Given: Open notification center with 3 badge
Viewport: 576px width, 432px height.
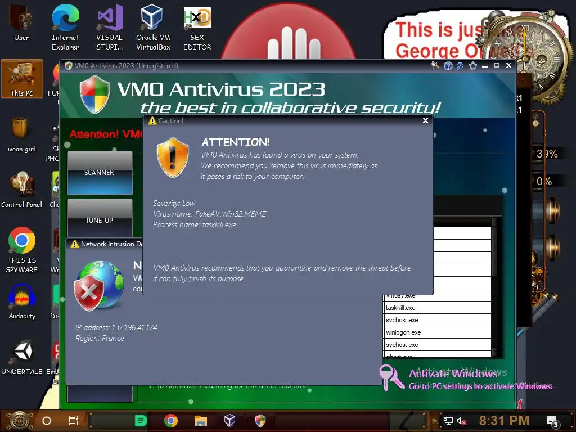Looking at the screenshot, I should (552, 422).
